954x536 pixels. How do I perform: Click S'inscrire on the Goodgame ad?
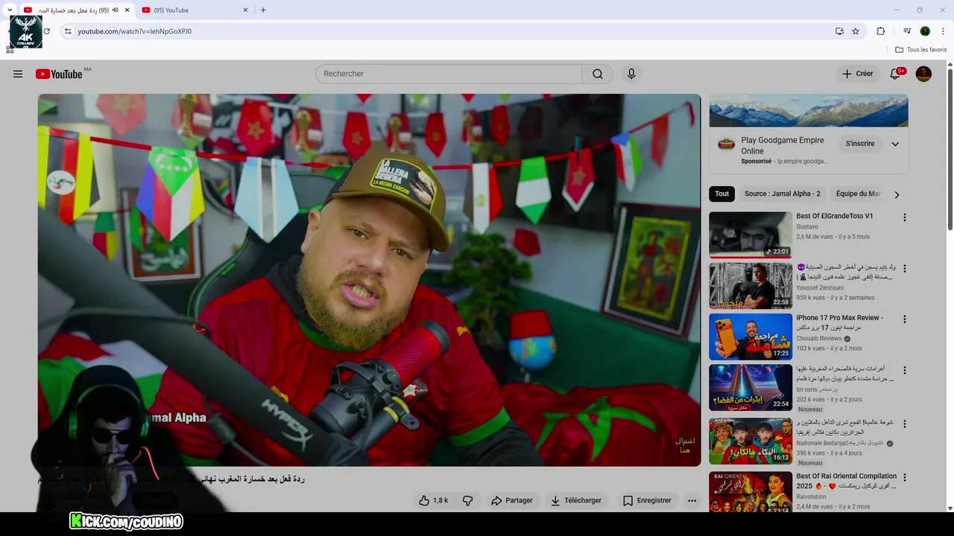coord(860,144)
